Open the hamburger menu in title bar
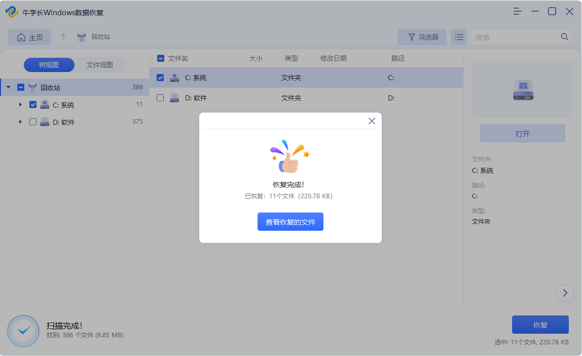This screenshot has height=356, width=582. pos(517,11)
